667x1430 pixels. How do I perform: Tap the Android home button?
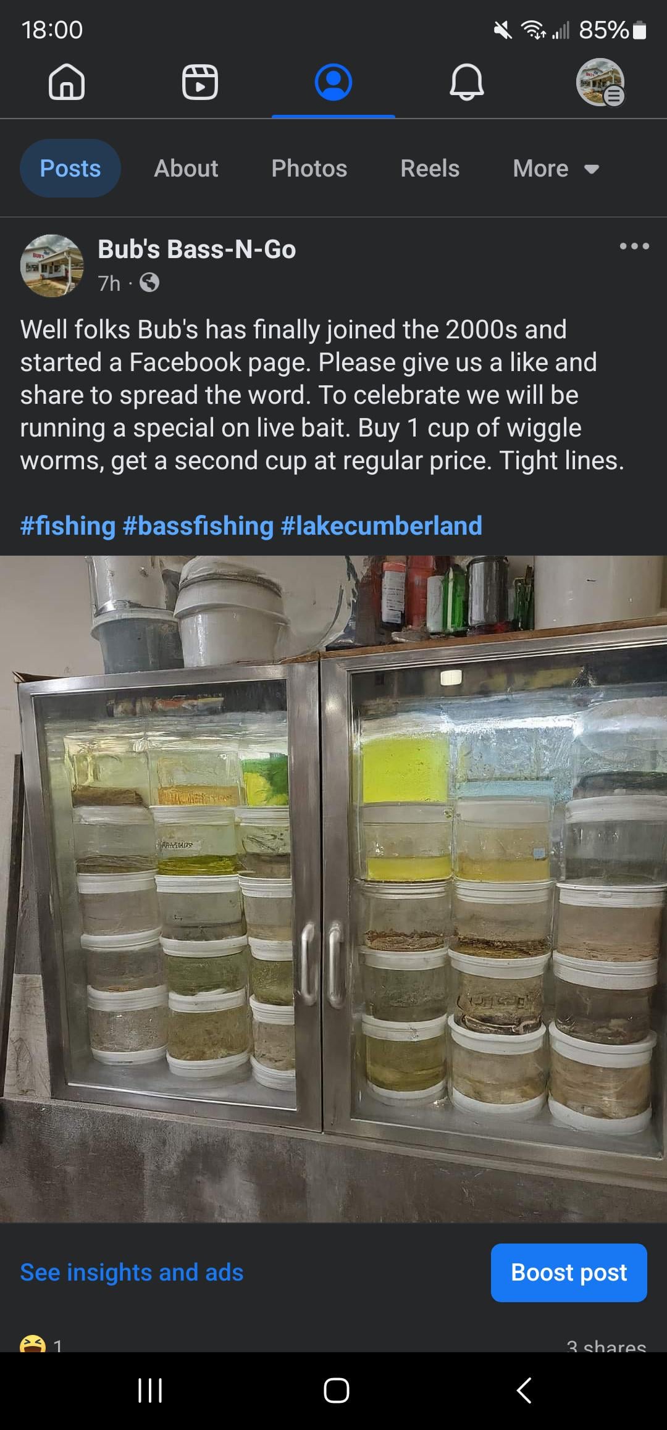[x=337, y=1390]
